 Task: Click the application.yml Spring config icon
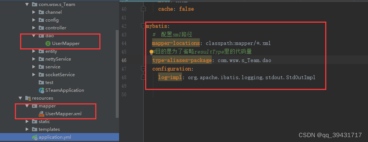point(35,137)
